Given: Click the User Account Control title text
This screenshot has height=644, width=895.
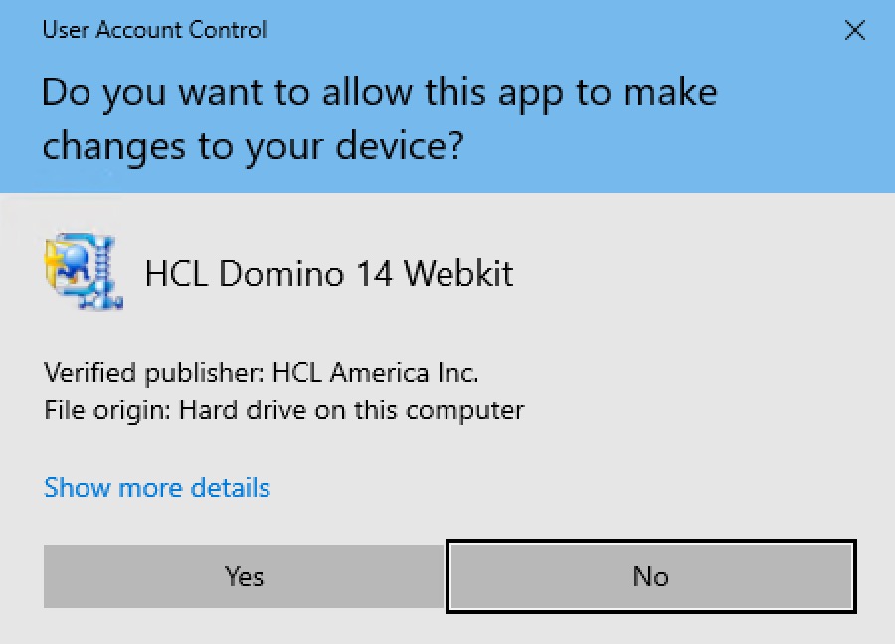Looking at the screenshot, I should tap(154, 30).
